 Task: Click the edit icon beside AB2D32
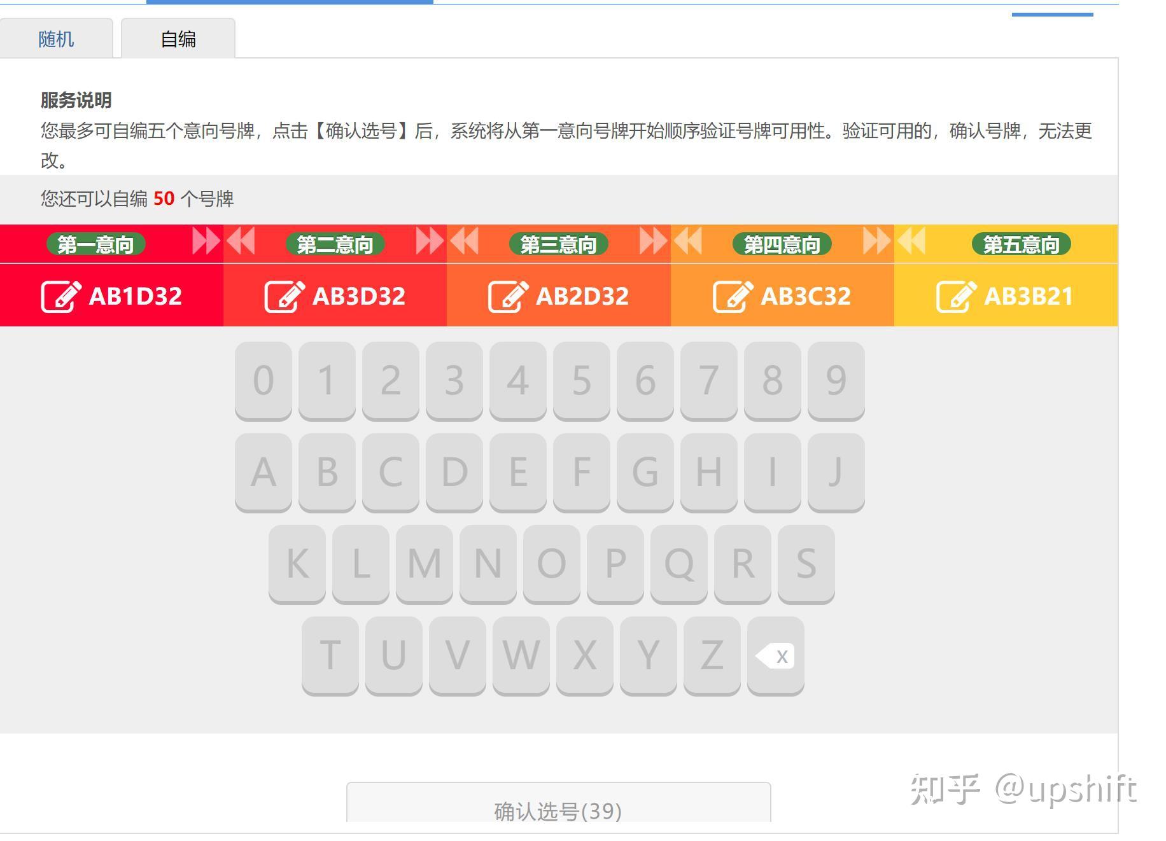(508, 296)
